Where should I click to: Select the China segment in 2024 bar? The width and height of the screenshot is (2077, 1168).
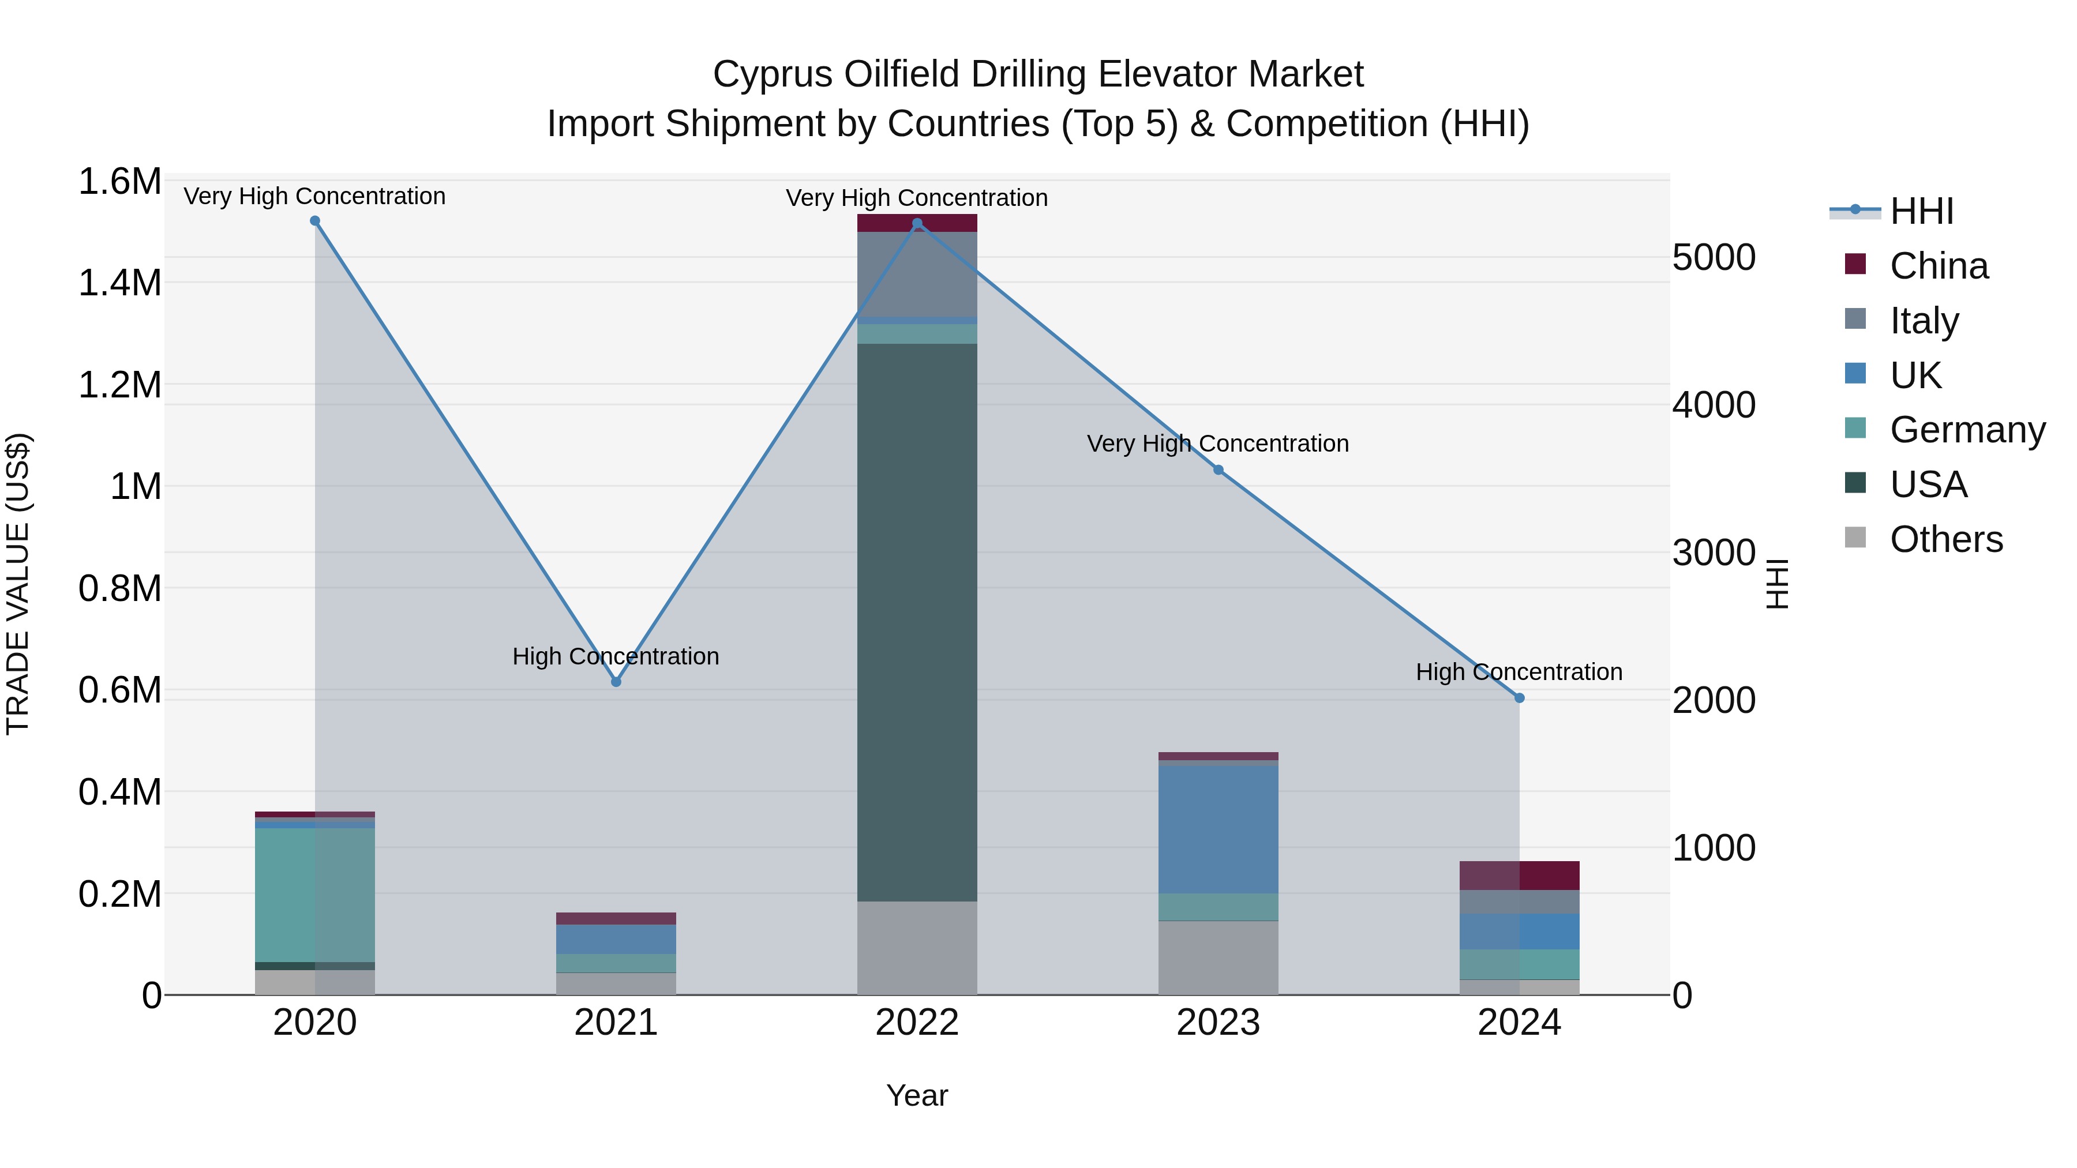click(1520, 876)
